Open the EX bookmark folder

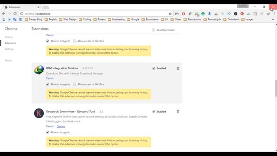point(164,19)
